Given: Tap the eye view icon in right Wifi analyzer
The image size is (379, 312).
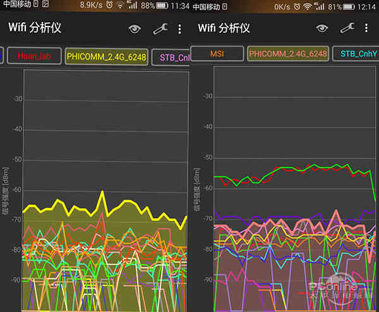Looking at the screenshot, I should 322,28.
